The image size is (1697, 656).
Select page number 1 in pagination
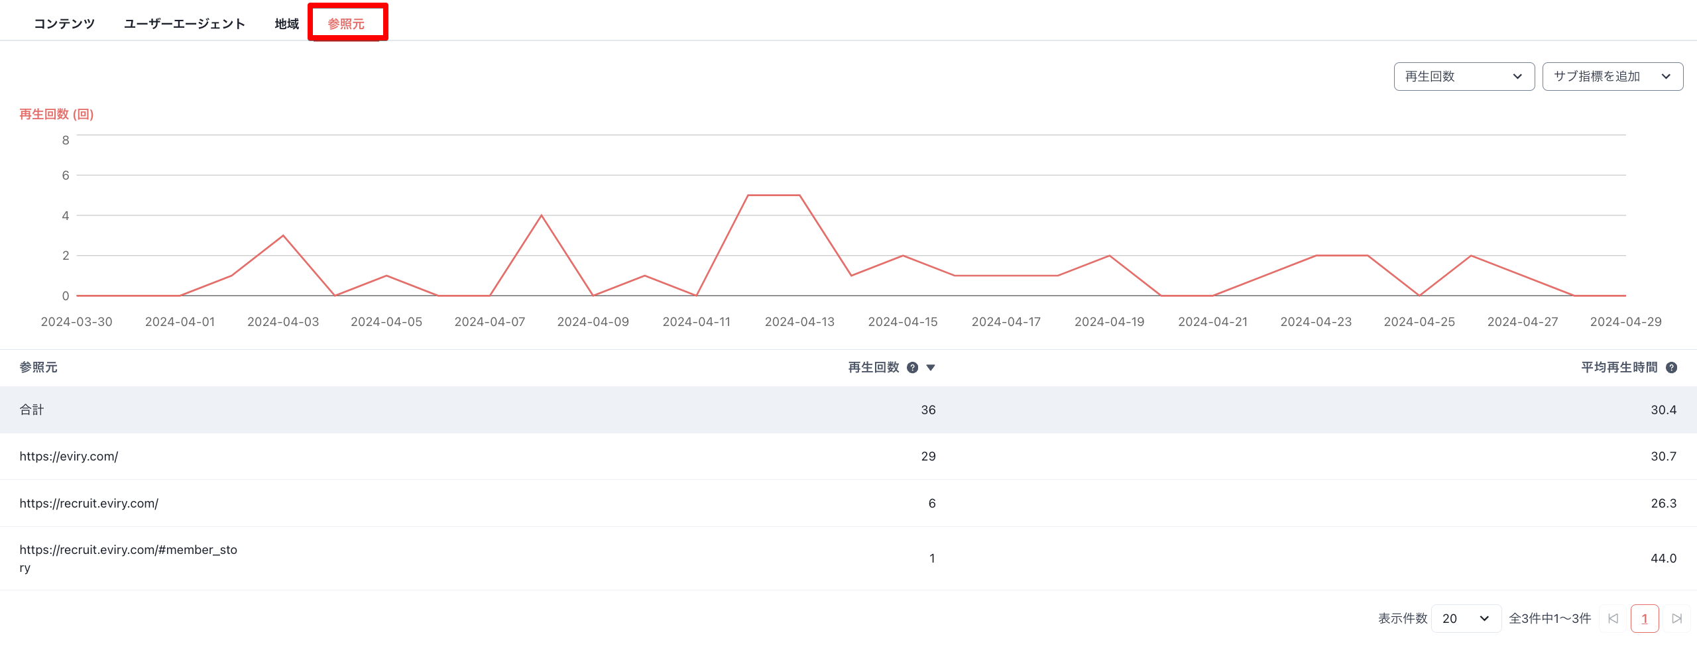(x=1645, y=618)
